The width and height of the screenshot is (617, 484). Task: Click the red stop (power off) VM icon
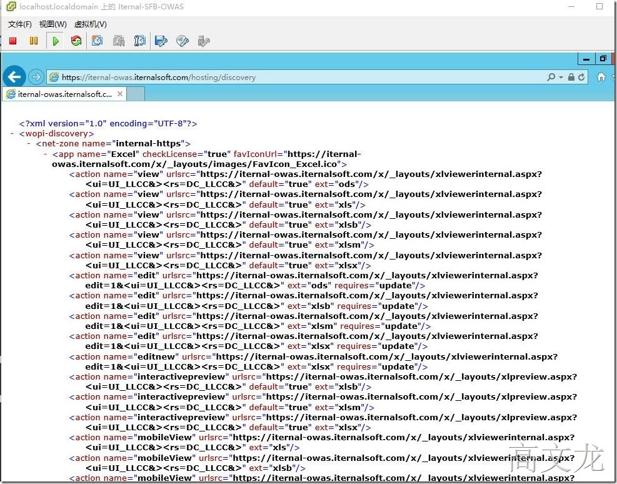click(x=13, y=41)
